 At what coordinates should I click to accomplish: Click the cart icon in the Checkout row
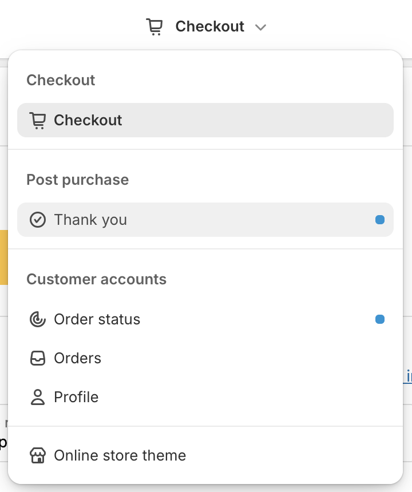[38, 121]
